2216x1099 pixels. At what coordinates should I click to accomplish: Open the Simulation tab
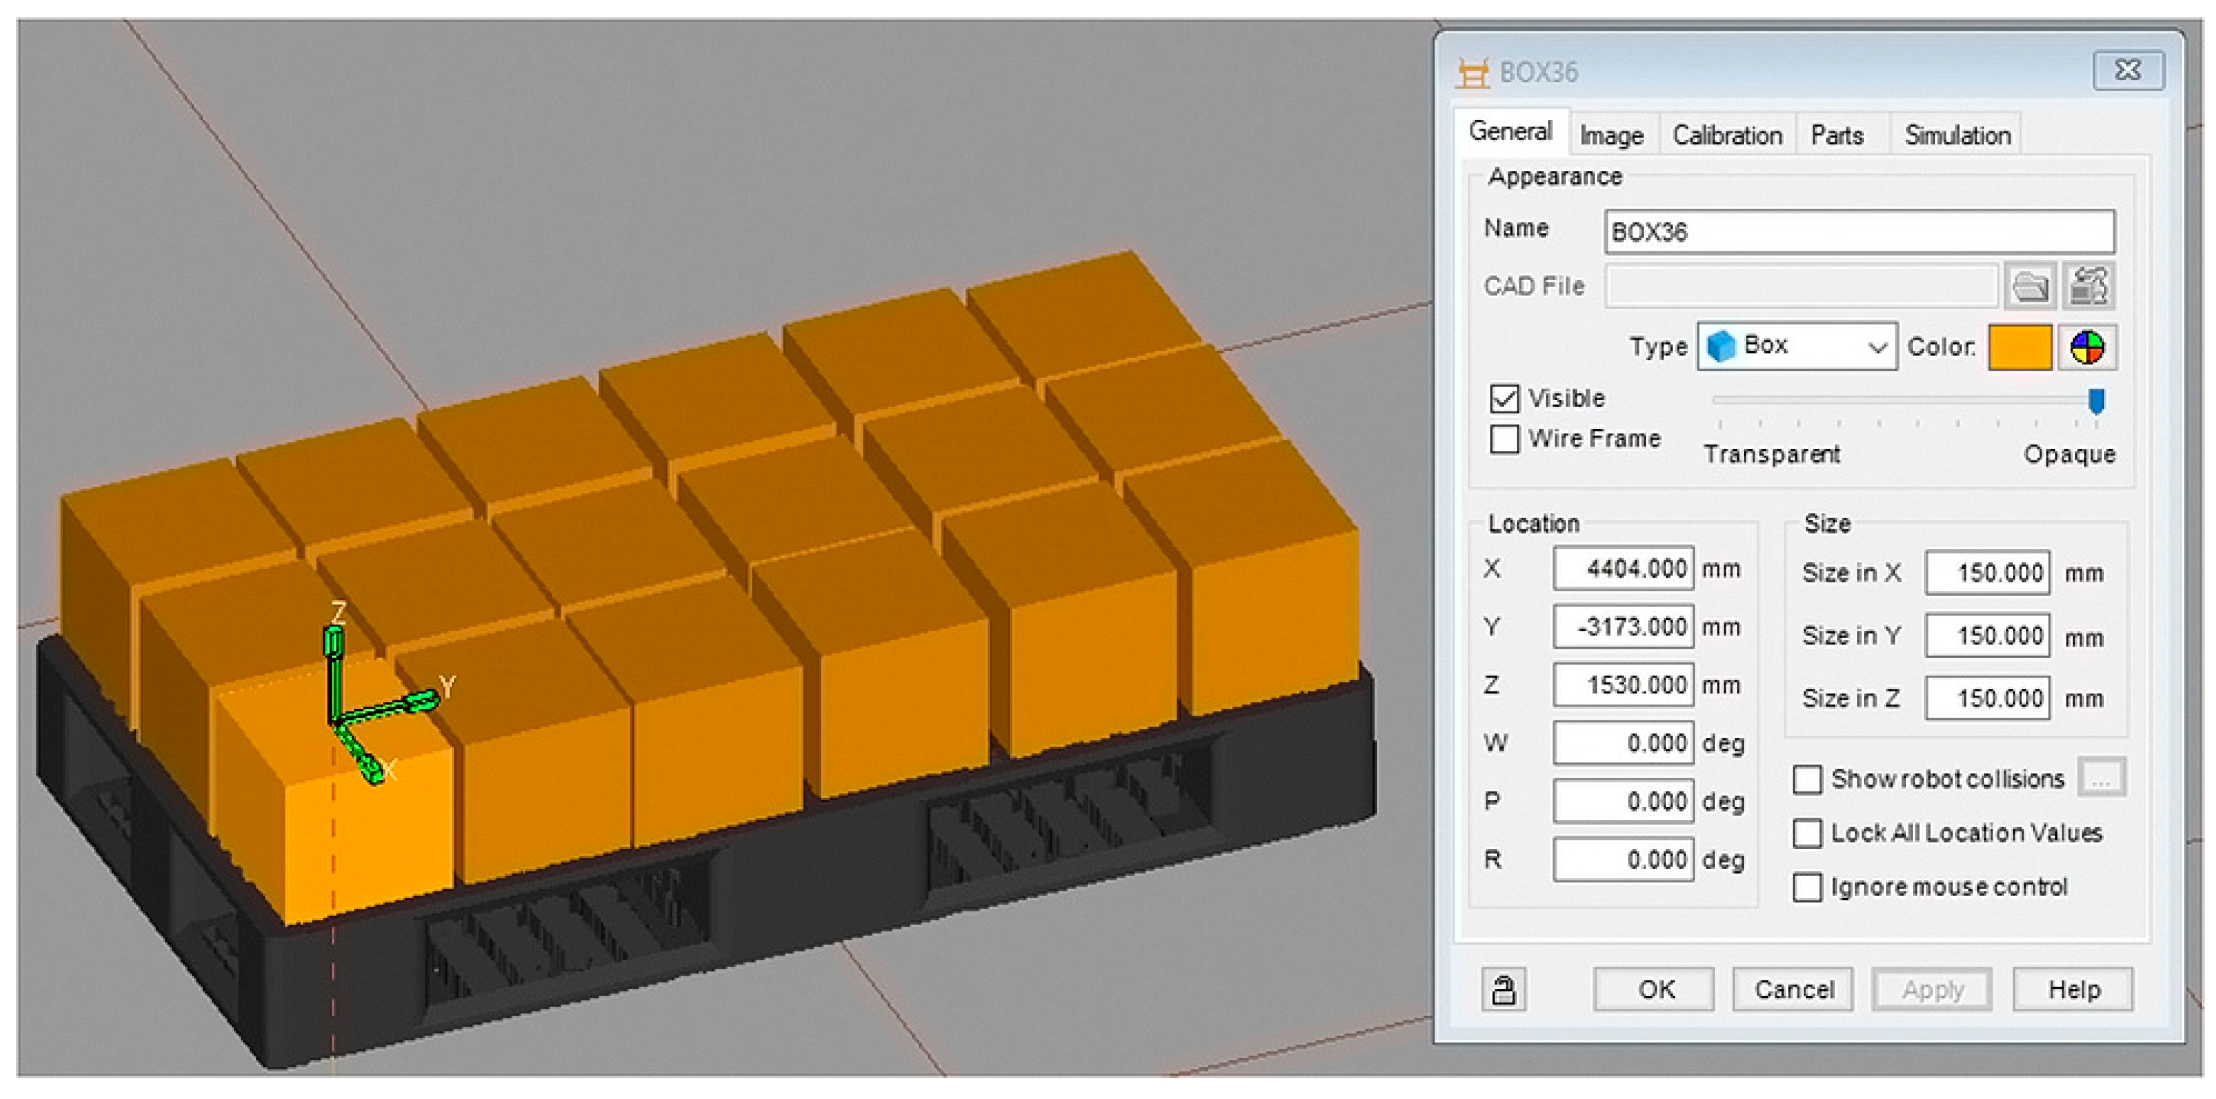pos(1957,136)
